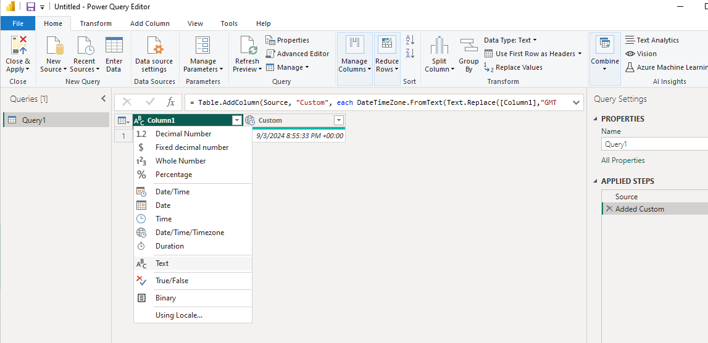
Task: Open Vision AI insights
Action: 641,54
